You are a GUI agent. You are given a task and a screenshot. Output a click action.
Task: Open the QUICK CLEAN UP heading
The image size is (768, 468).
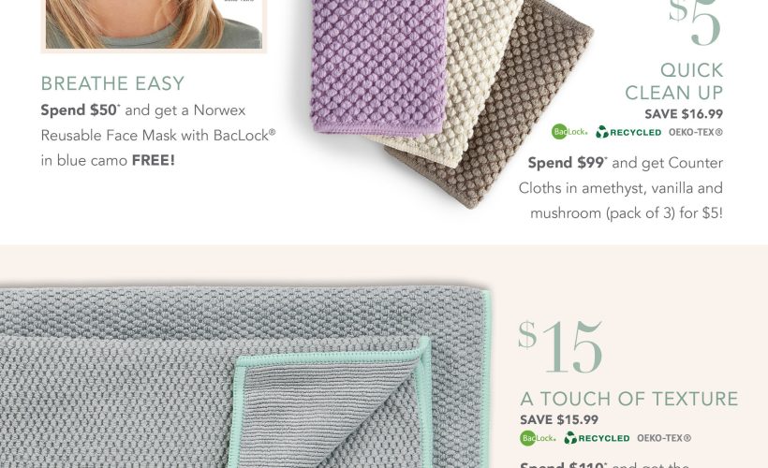pyautogui.click(x=674, y=81)
